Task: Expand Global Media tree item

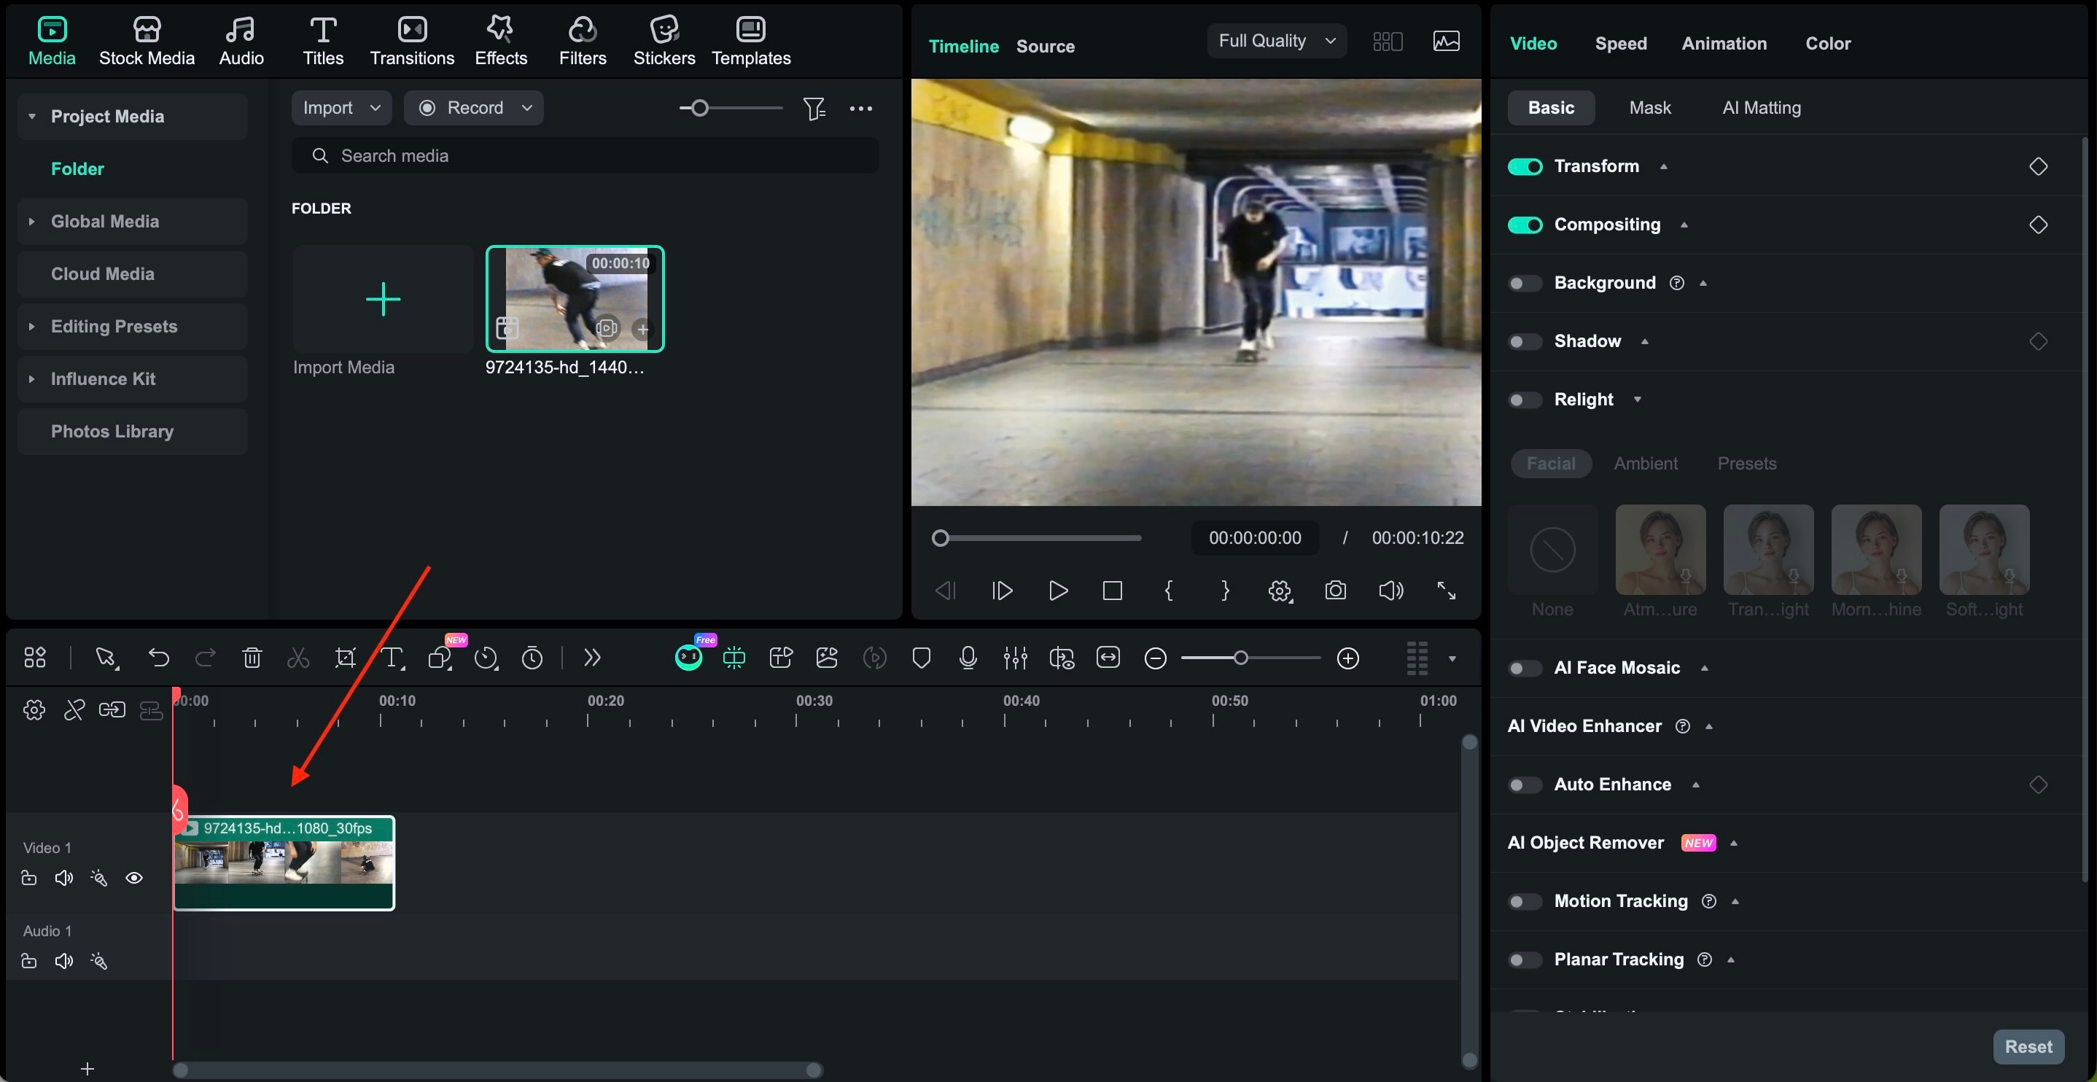Action: pyautogui.click(x=32, y=222)
